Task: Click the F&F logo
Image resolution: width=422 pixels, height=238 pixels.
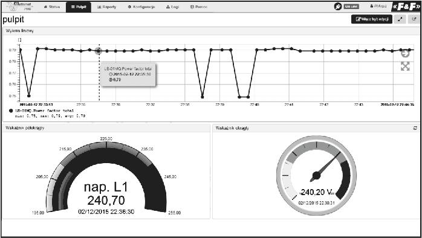Action: coord(406,7)
